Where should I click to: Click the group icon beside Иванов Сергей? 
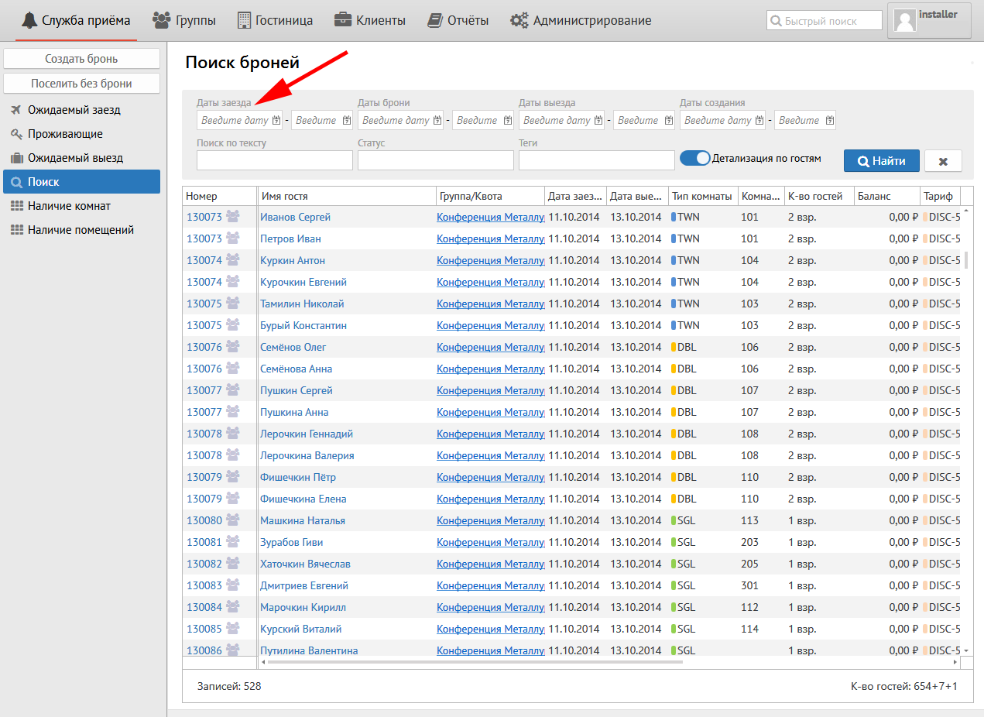pyautogui.click(x=232, y=217)
